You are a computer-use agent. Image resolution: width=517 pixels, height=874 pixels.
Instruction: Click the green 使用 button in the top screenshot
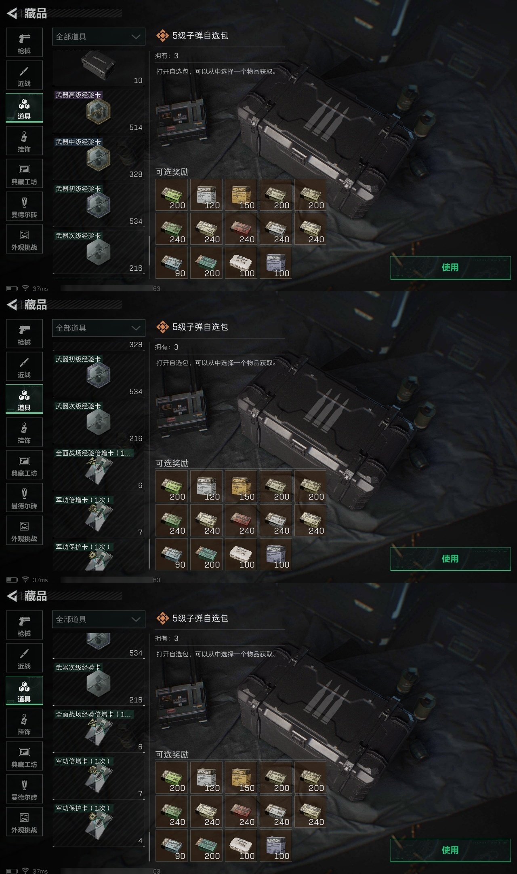tap(450, 267)
